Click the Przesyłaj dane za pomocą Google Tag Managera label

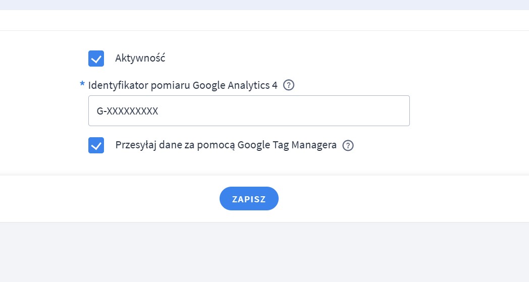226,145
